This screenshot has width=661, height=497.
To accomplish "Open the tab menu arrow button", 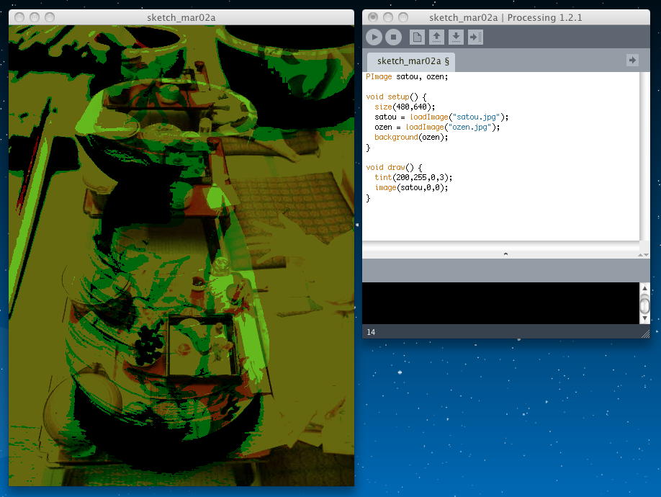I will click(x=632, y=61).
